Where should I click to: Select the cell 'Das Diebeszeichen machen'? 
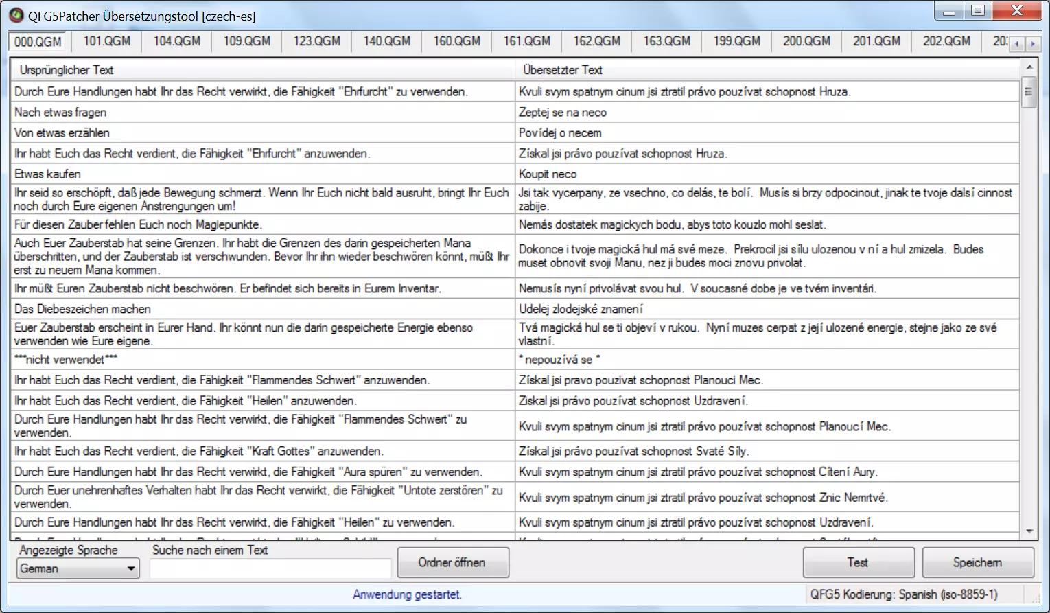(263, 309)
